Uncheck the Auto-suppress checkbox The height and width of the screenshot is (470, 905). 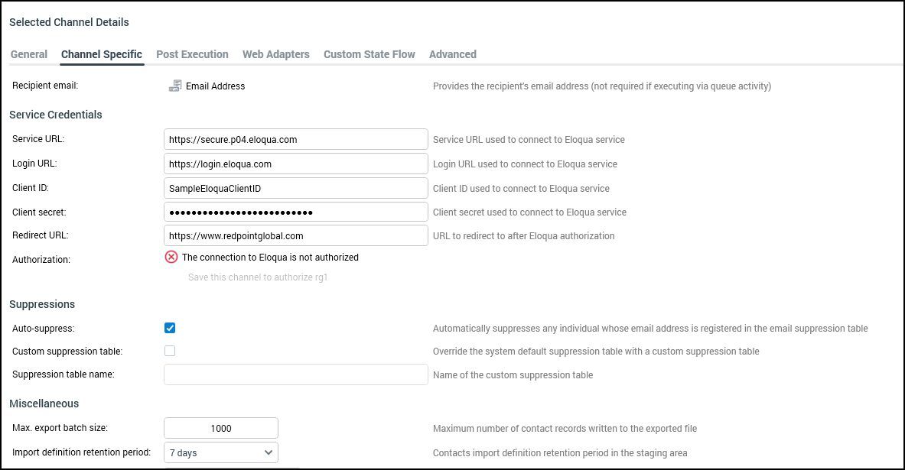[170, 328]
